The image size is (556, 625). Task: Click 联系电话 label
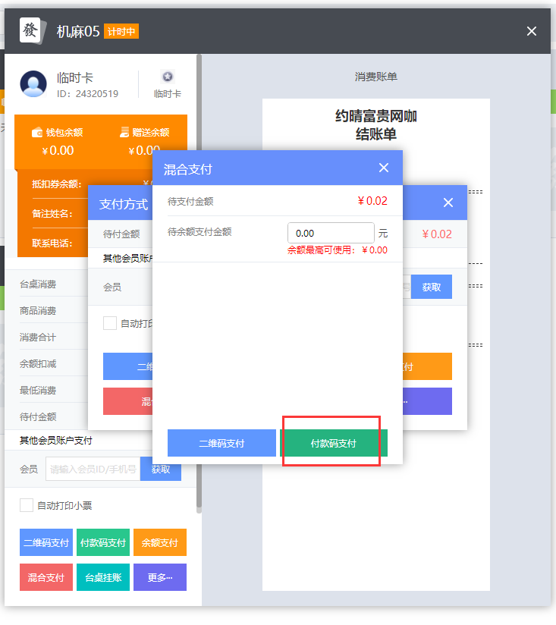pos(52,243)
